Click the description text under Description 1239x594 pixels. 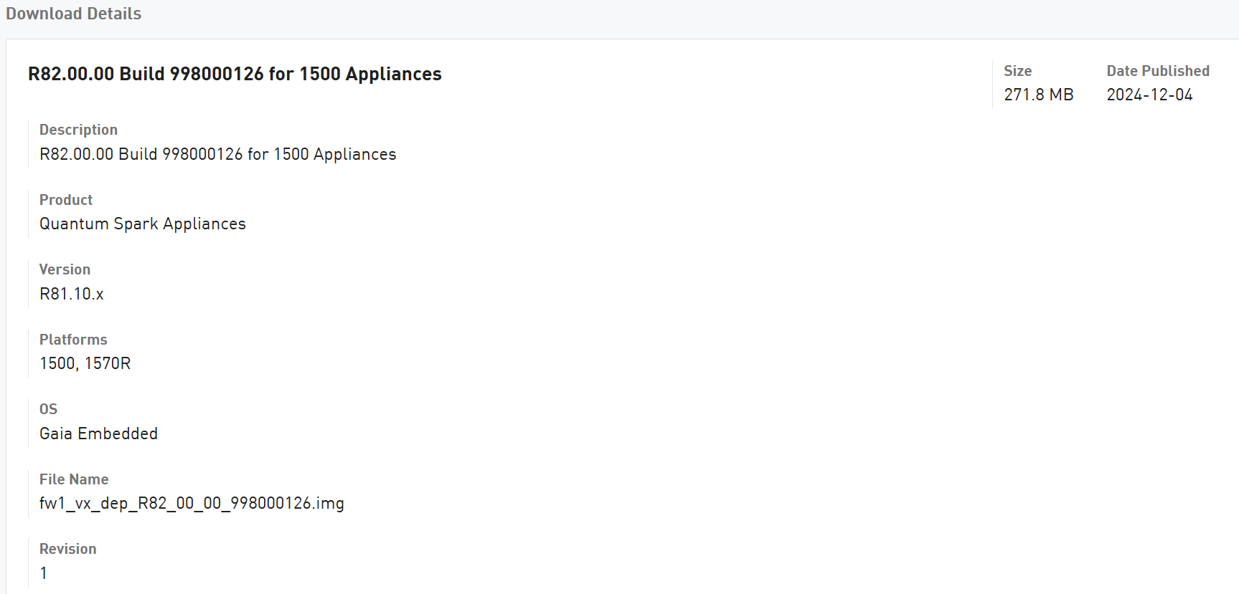(217, 154)
